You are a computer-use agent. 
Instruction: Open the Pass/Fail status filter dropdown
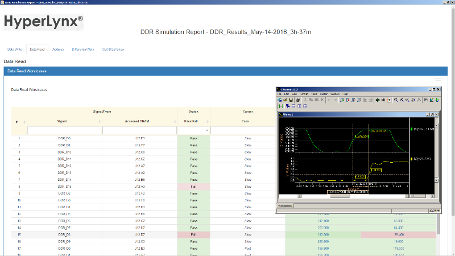pyautogui.click(x=193, y=130)
